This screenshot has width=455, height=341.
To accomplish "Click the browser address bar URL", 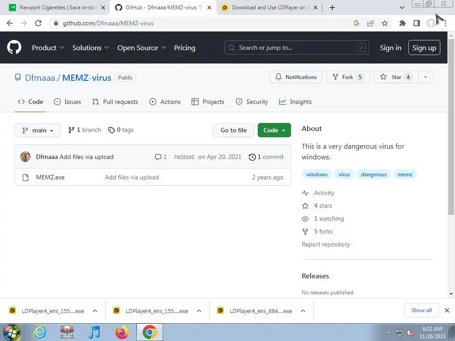I will 108,23.
